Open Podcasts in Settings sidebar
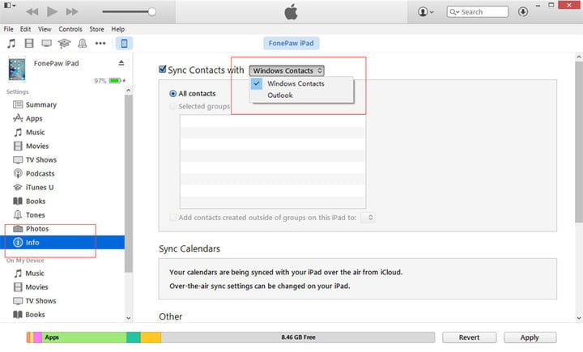The image size is (583, 352). pyautogui.click(x=40, y=173)
